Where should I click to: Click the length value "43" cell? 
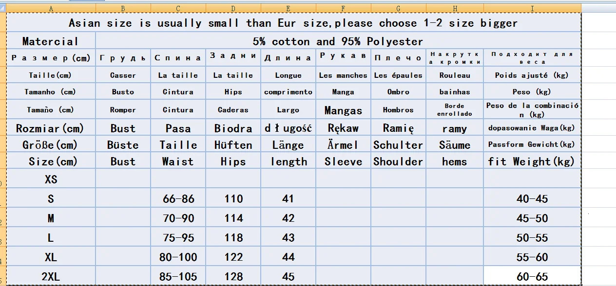288,237
